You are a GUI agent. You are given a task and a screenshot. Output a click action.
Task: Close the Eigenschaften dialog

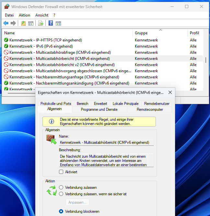point(170,92)
